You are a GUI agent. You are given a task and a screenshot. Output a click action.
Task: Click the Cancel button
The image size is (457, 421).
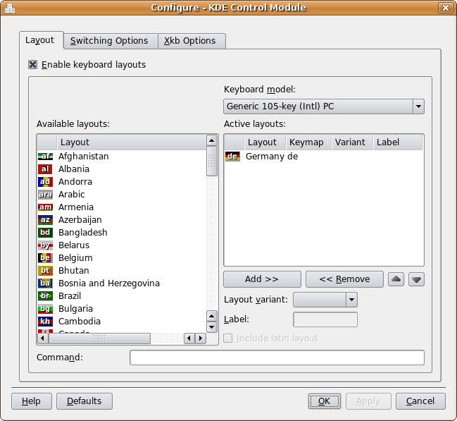420,401
